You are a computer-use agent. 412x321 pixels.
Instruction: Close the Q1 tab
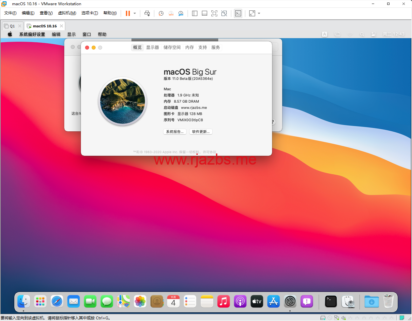coord(20,26)
